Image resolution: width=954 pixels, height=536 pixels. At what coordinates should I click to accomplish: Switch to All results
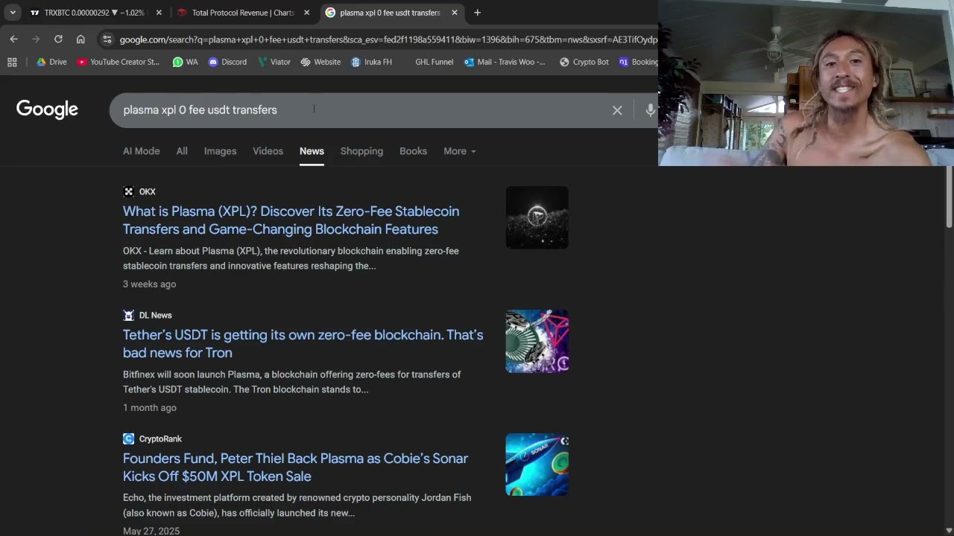click(182, 151)
